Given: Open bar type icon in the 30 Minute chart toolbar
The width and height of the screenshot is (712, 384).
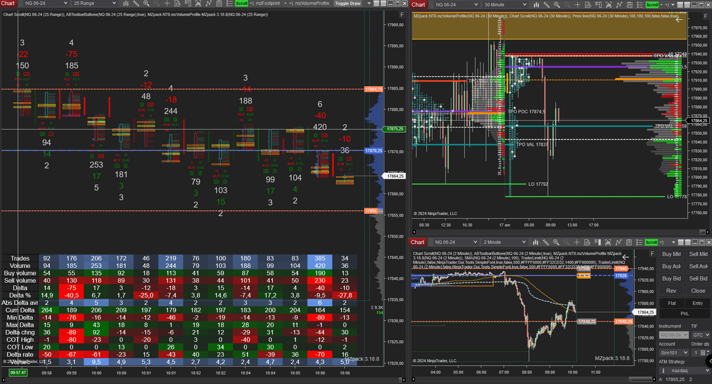Looking at the screenshot, I should (x=536, y=5).
